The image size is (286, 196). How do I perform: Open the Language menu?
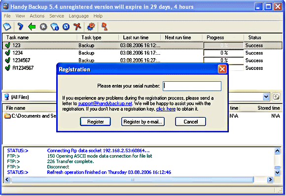pyautogui.click(x=78, y=16)
